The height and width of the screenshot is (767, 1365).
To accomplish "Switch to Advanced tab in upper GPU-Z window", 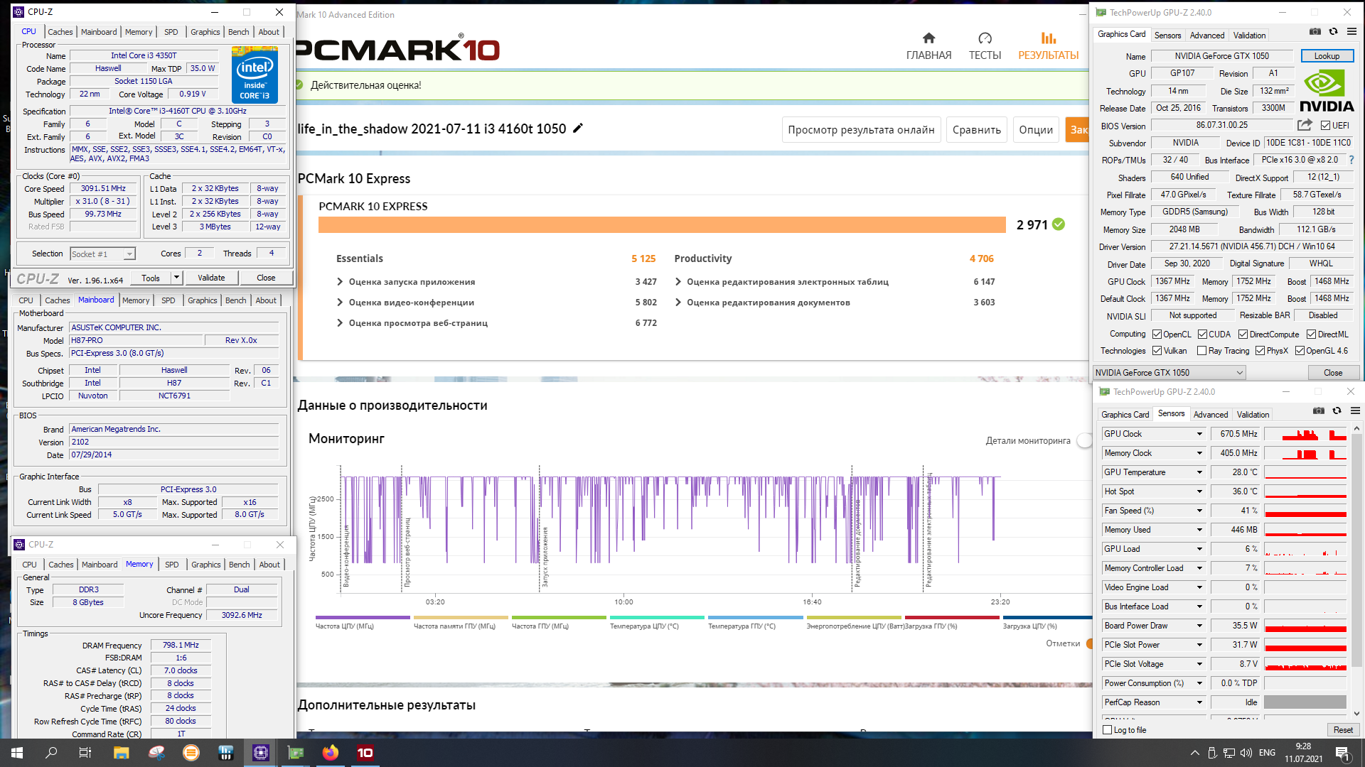I will [1206, 36].
